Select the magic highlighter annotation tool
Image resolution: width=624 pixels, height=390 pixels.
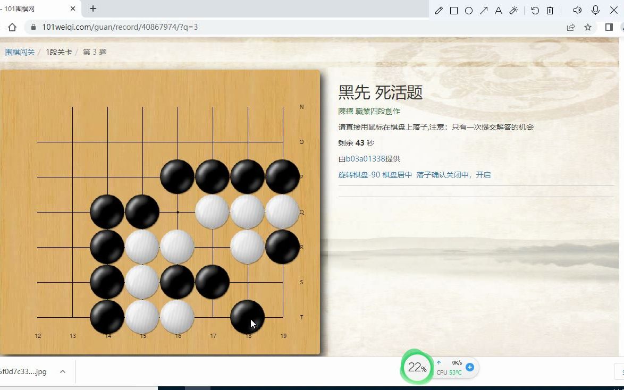(x=513, y=11)
